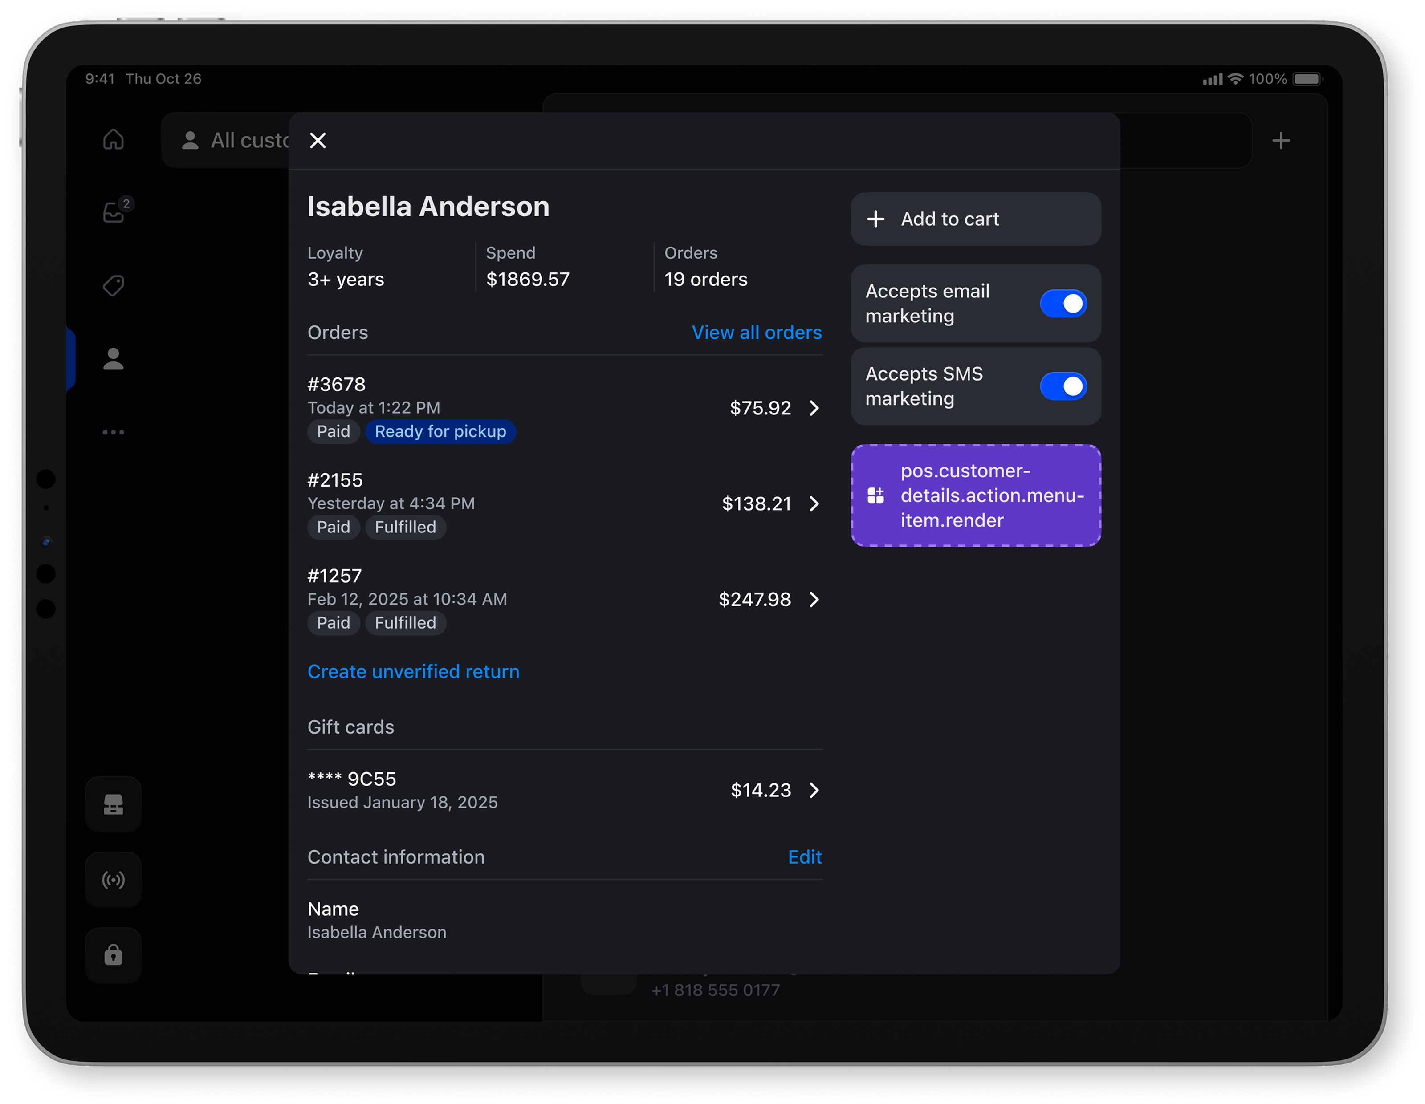1425x1104 pixels.
Task: Click the All customers search field
Action: [x=706, y=140]
